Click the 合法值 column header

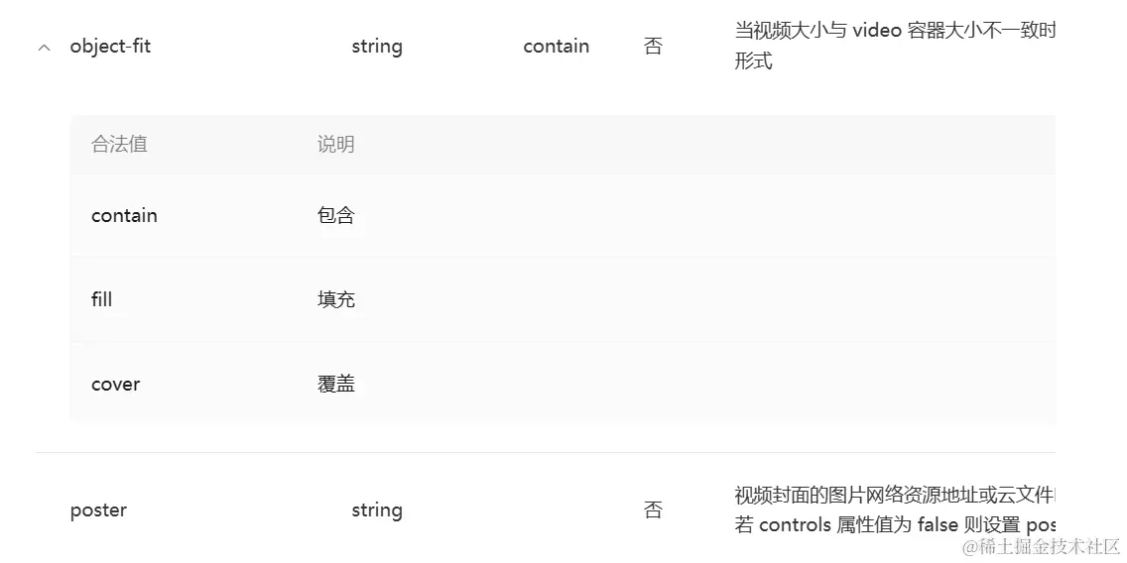119,145
